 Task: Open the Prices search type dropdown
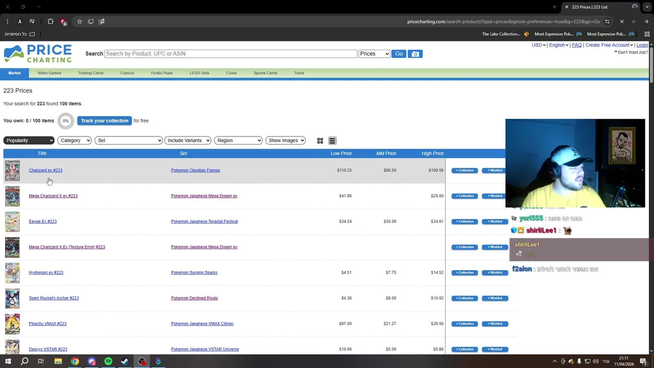pos(374,54)
